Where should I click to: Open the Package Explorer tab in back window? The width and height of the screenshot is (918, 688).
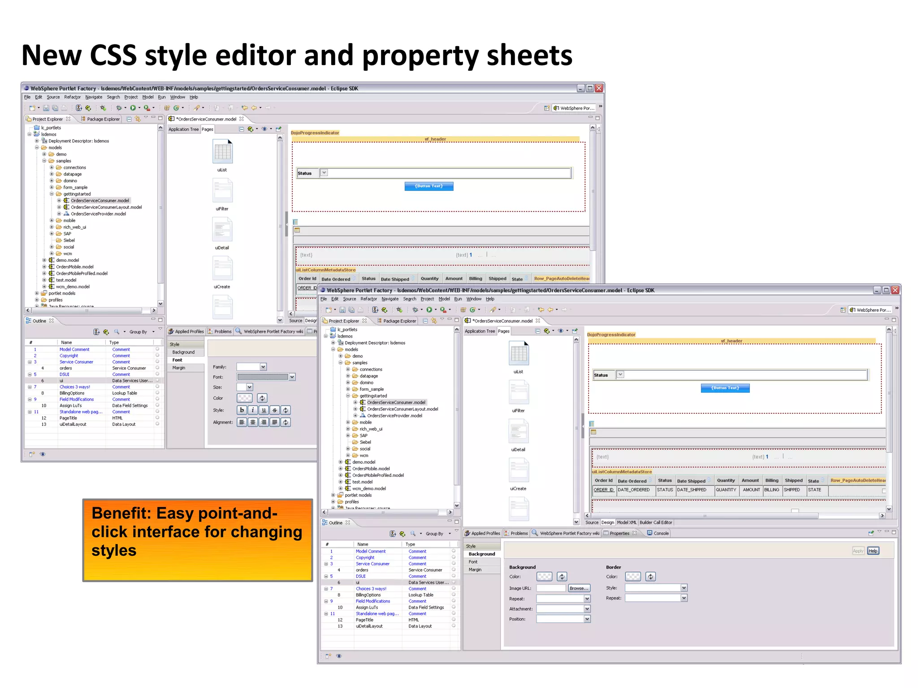pos(100,119)
